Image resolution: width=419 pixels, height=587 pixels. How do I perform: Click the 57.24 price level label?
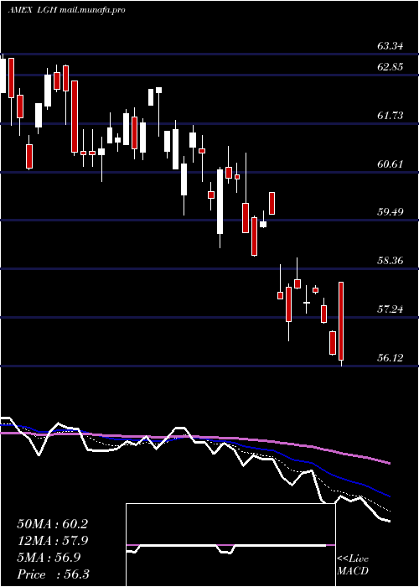tap(391, 309)
